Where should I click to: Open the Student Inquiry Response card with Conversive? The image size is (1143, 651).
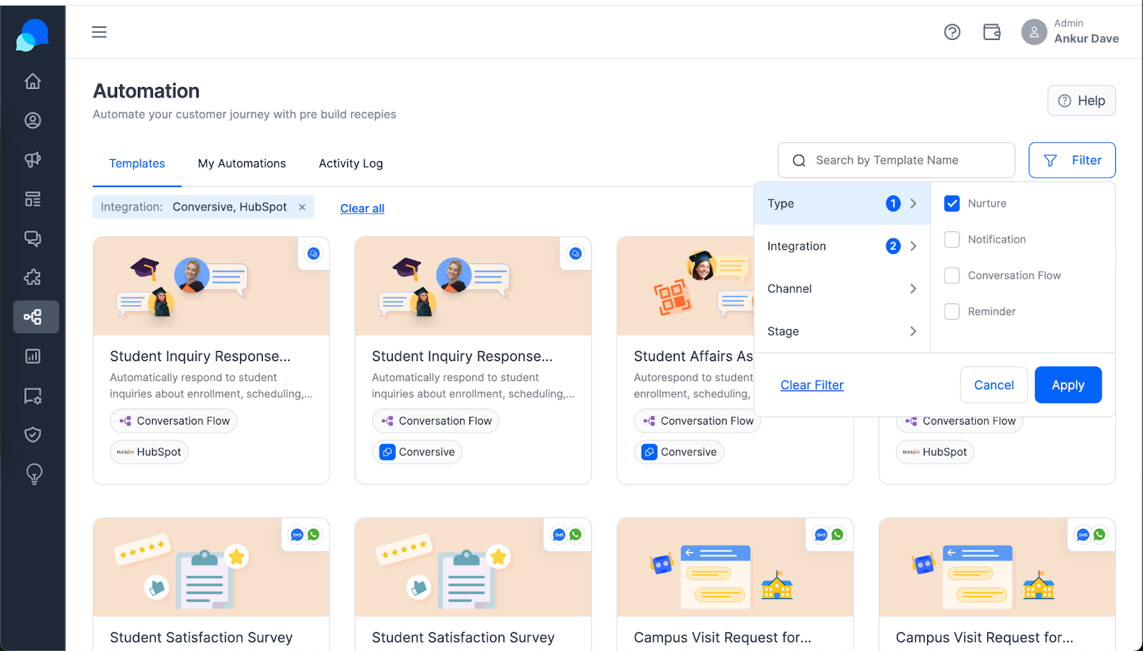pos(473,360)
